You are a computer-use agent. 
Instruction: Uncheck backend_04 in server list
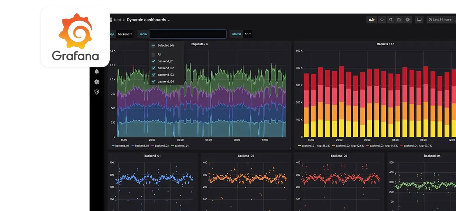[154, 81]
